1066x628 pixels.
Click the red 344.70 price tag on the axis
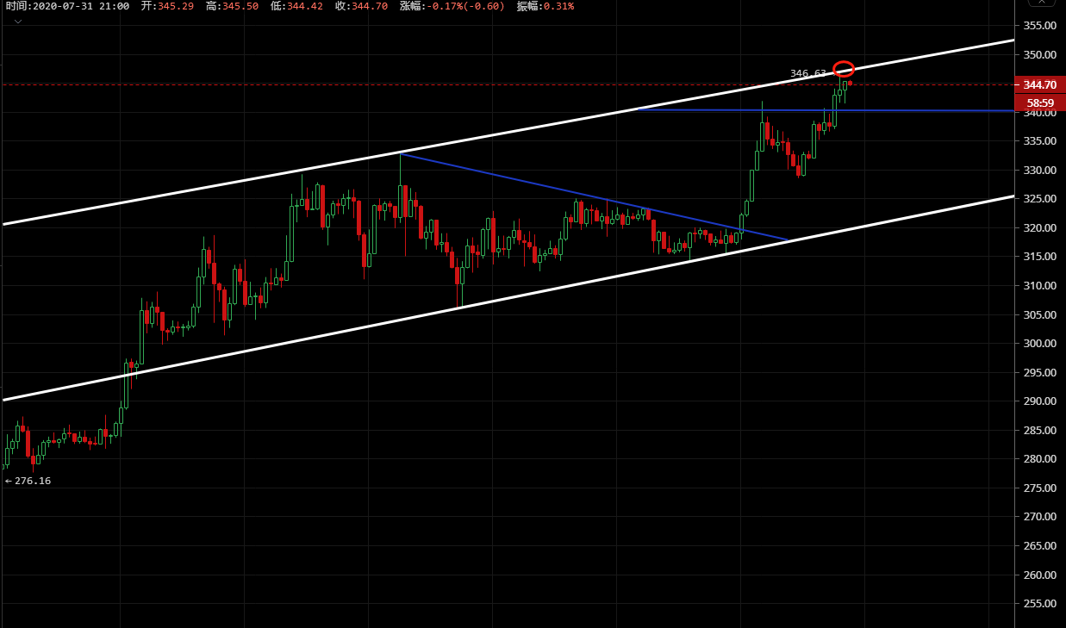click(x=1040, y=85)
